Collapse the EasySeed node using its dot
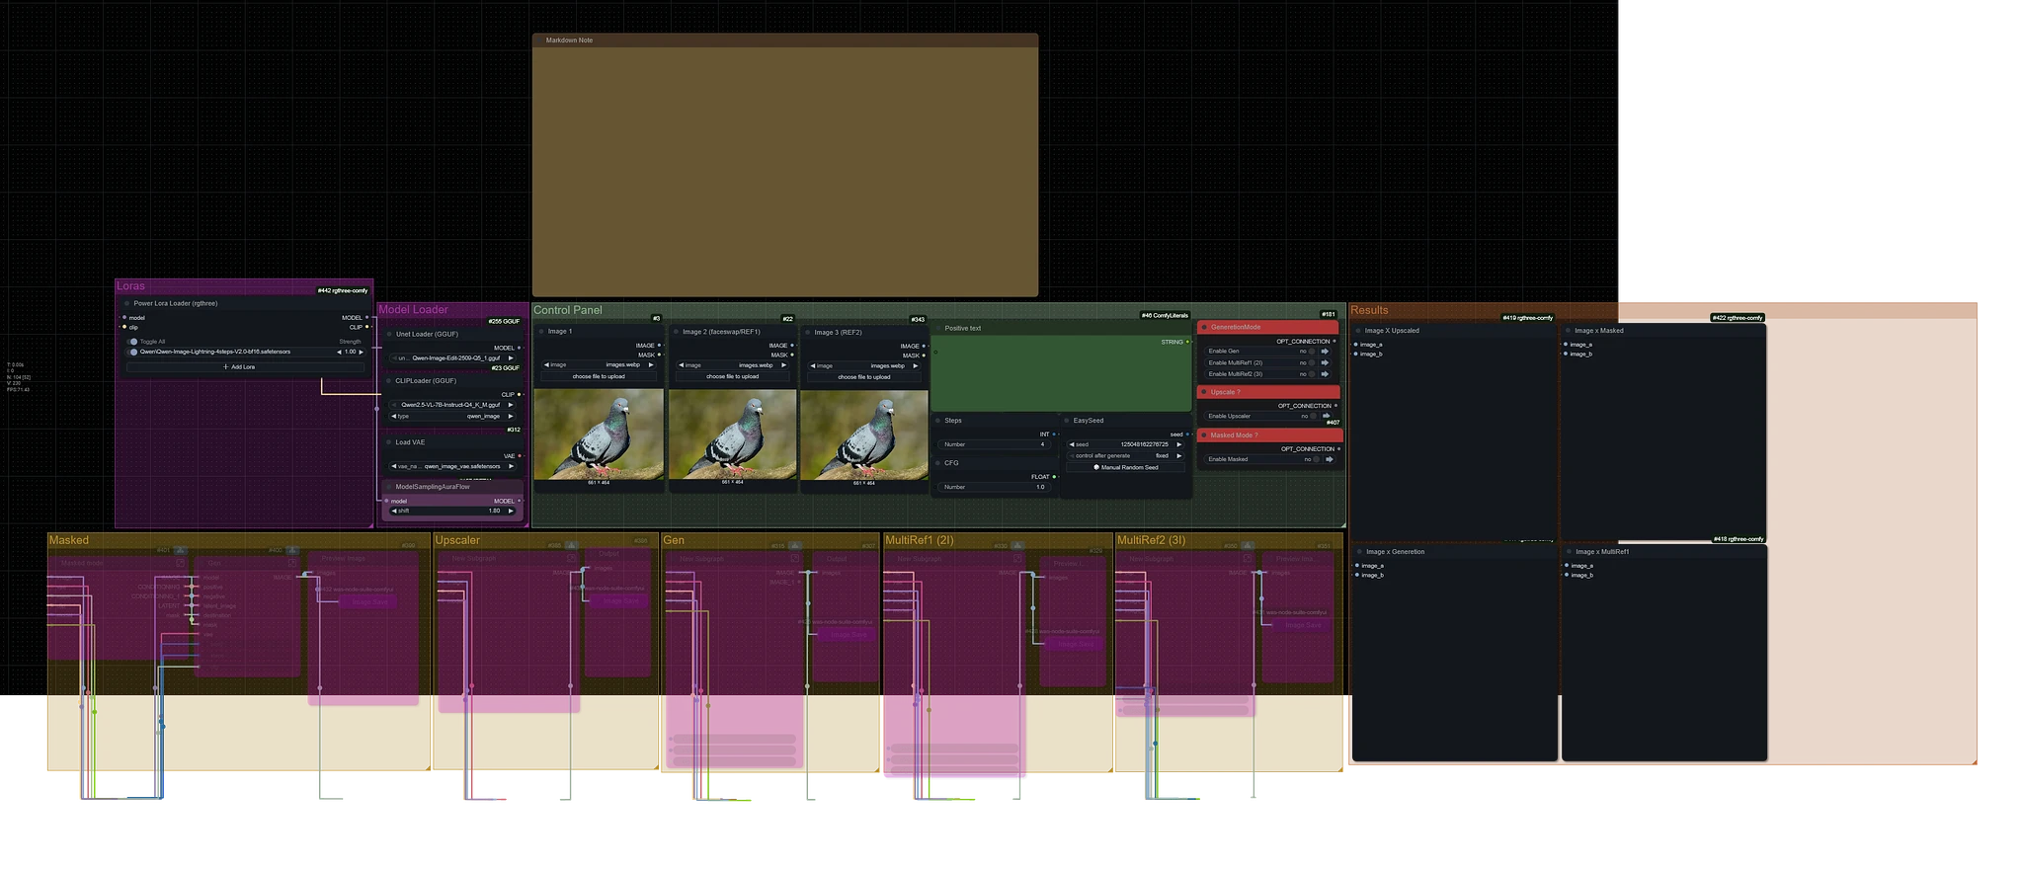The width and height of the screenshot is (2023, 869). coord(1067,421)
